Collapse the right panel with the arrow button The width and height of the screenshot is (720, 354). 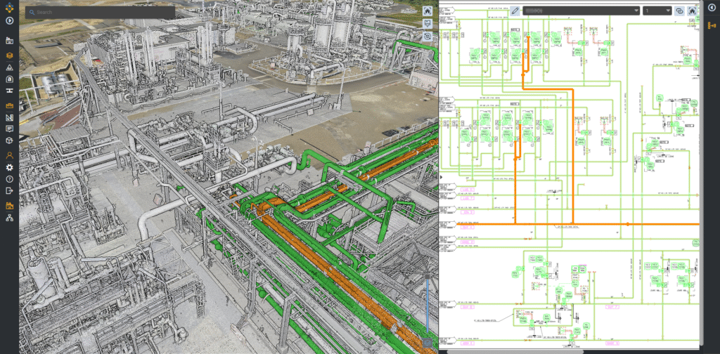pyautogui.click(x=712, y=8)
